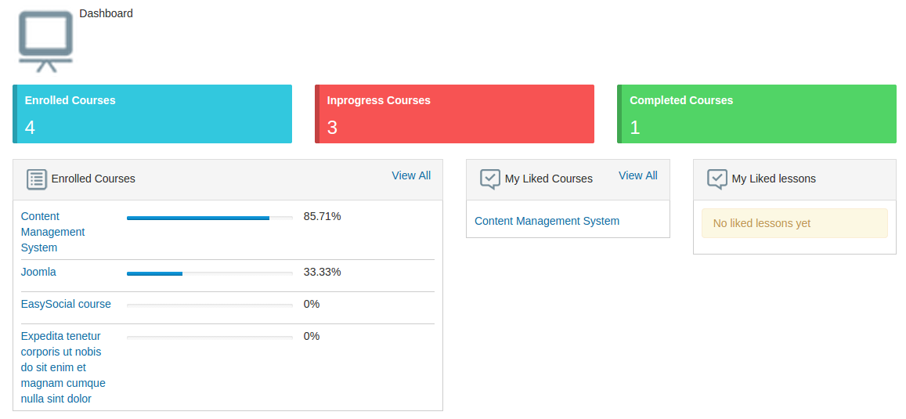Select the blue Enrolled Courses tile

(153, 114)
